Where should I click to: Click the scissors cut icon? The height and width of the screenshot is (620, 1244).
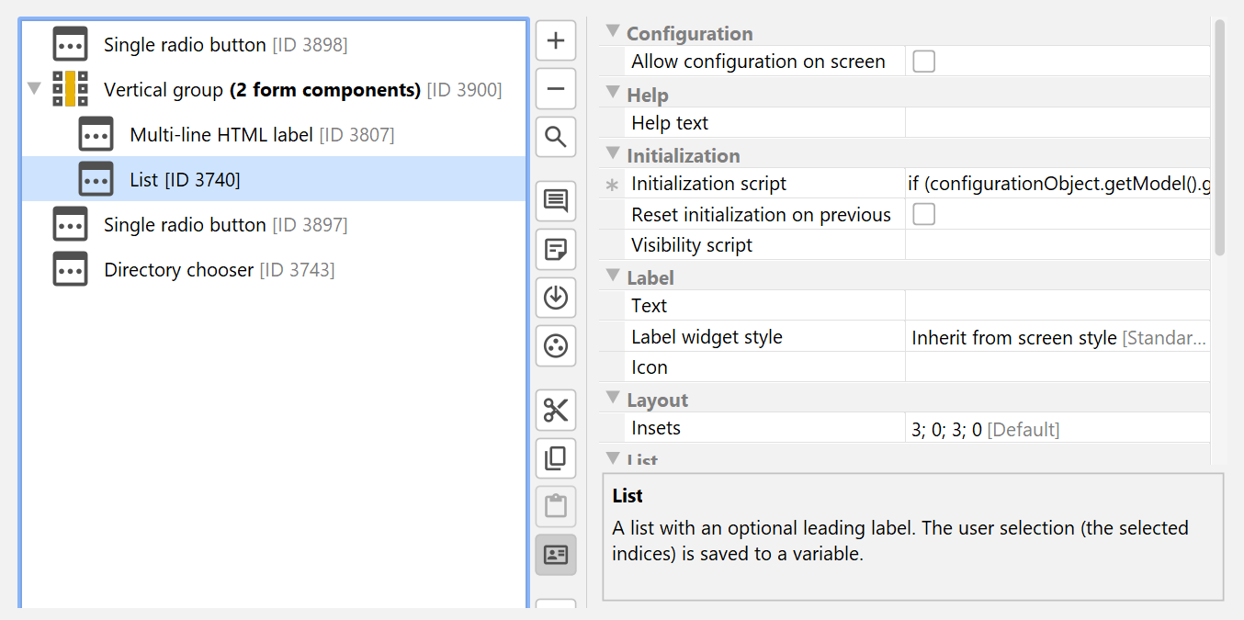556,410
